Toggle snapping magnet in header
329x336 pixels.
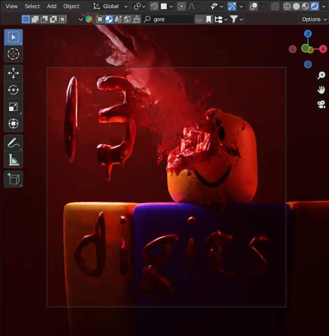coord(154,6)
